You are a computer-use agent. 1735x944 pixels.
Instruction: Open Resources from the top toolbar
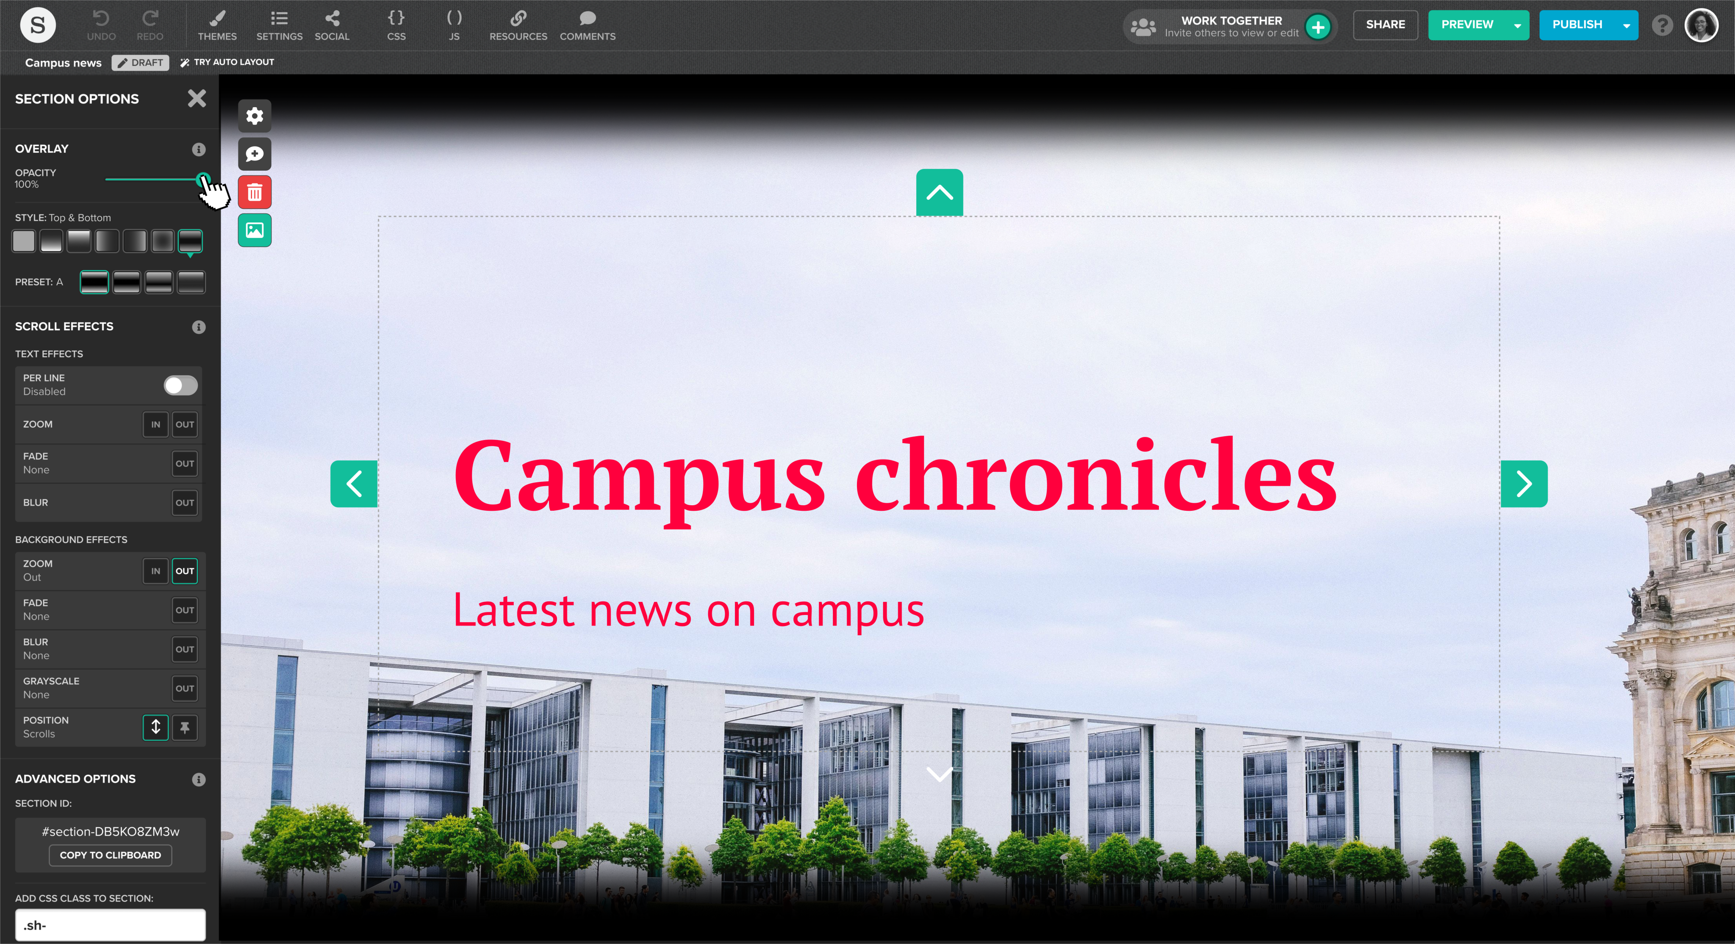tap(518, 25)
